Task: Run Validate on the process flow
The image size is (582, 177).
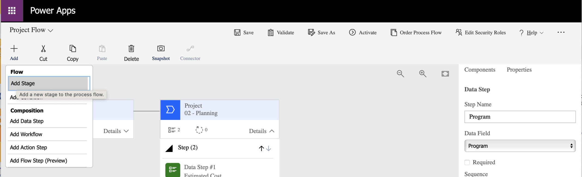Action: tap(281, 32)
